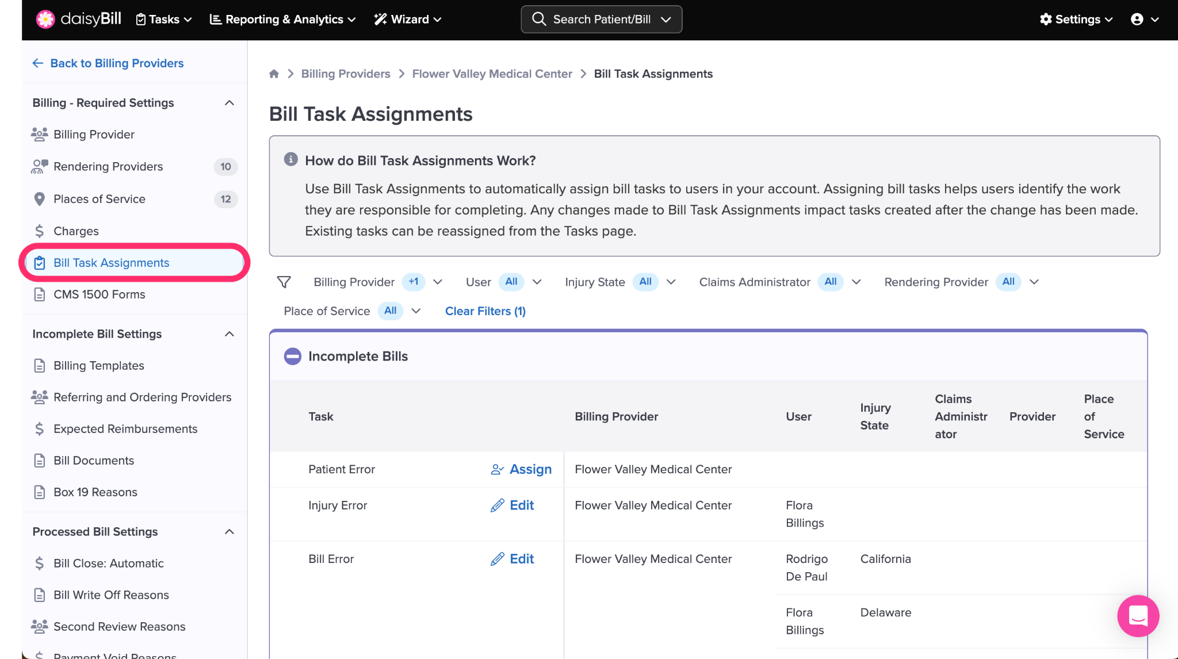Open the chat support bubble
The width and height of the screenshot is (1178, 659).
(x=1138, y=616)
